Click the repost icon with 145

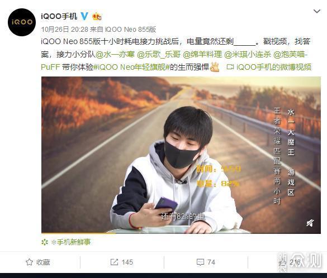(114, 262)
